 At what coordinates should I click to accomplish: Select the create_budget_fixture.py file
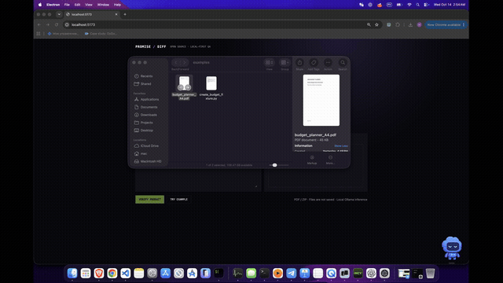pyautogui.click(x=211, y=87)
